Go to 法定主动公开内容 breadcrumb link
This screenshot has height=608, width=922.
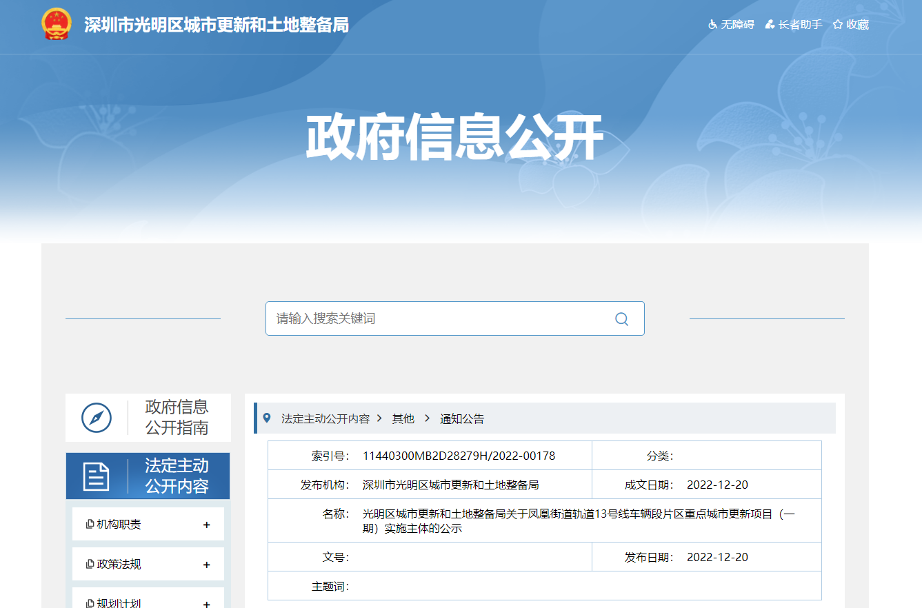[x=325, y=418]
